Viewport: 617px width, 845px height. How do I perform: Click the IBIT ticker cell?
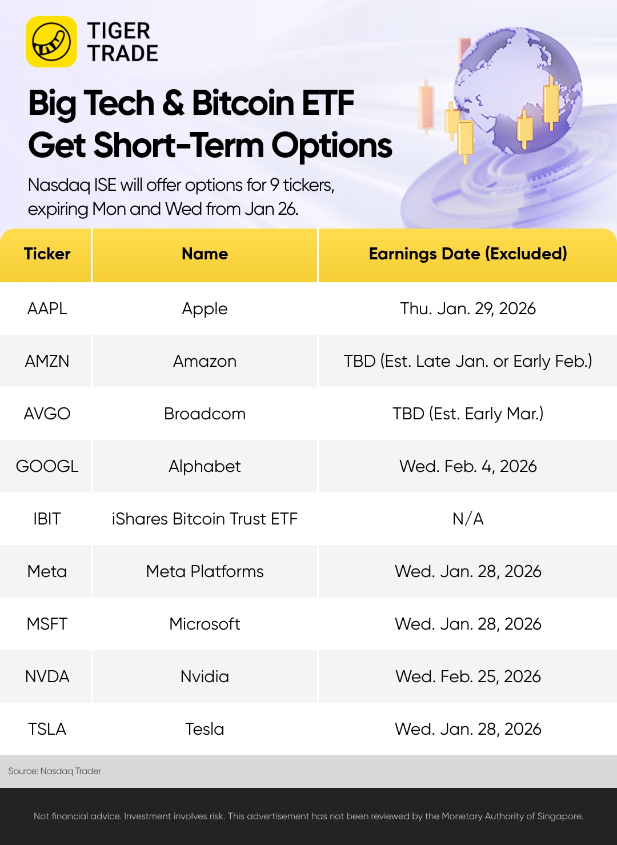(47, 519)
